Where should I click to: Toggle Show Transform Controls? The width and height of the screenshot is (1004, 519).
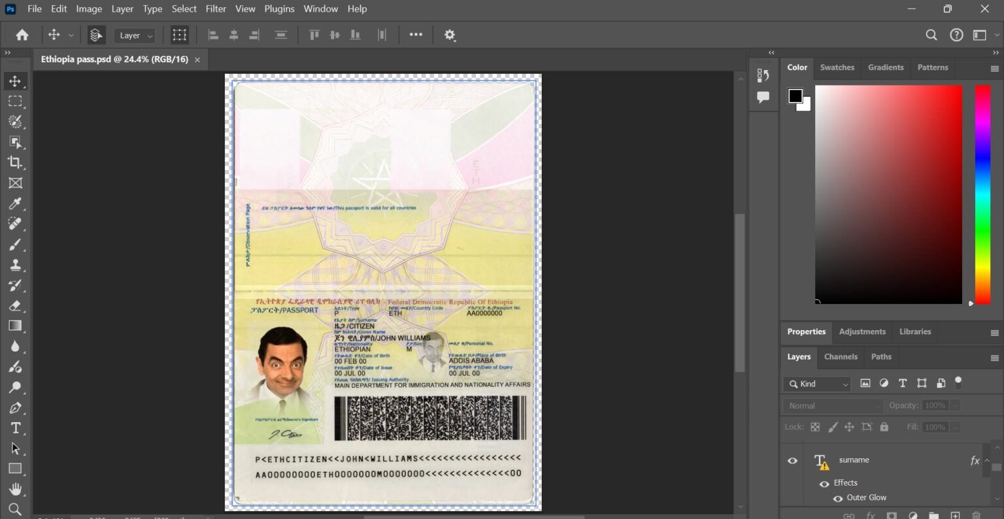click(179, 35)
